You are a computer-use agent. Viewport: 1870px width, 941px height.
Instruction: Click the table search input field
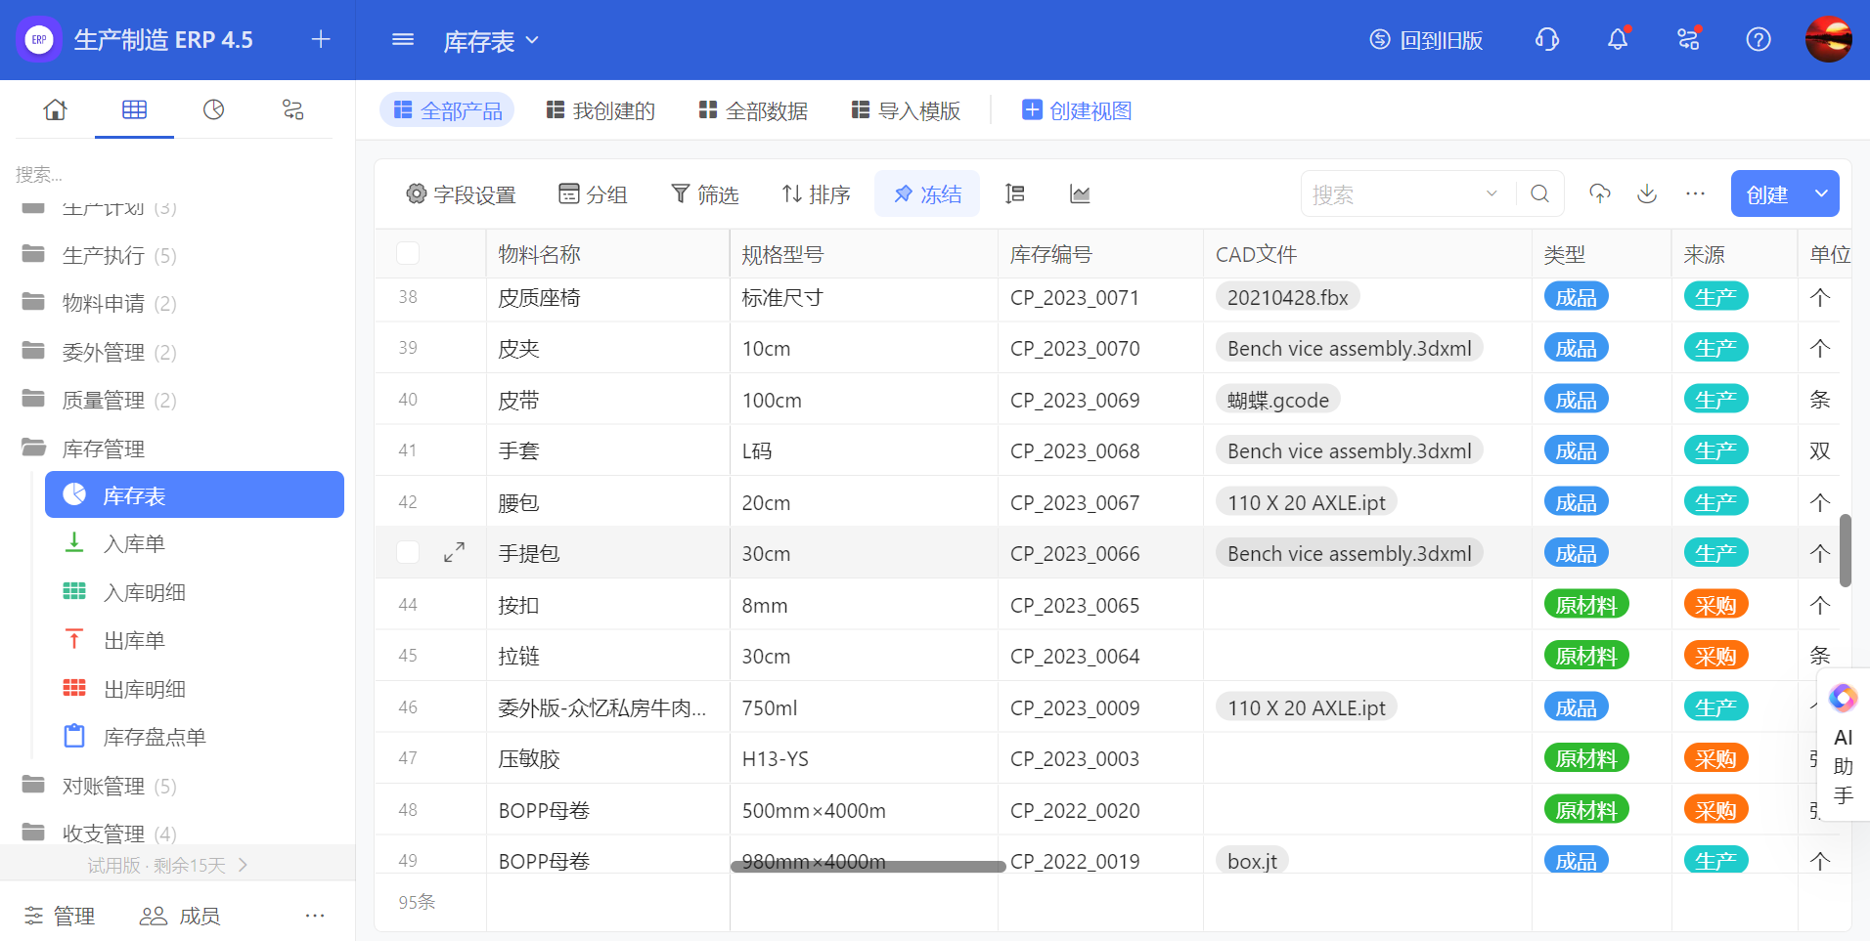coord(1394,194)
